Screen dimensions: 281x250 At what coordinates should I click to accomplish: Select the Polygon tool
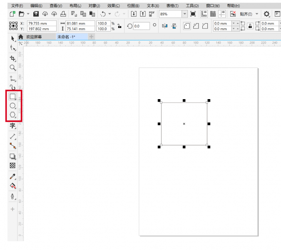click(12, 115)
